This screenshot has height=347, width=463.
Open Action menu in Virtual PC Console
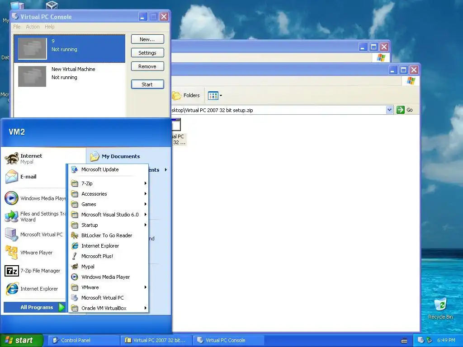[33, 27]
